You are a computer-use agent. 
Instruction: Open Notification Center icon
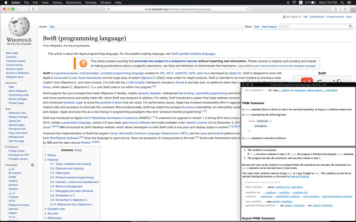349,3
